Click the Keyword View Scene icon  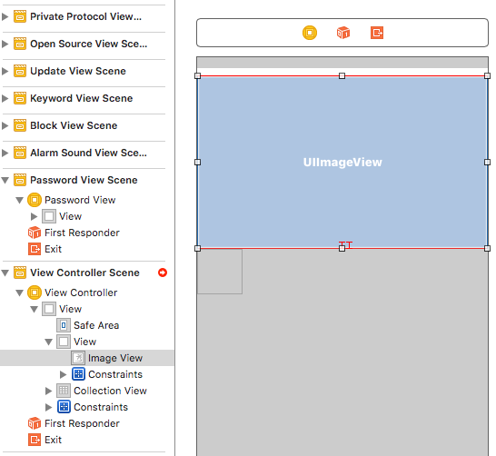20,98
